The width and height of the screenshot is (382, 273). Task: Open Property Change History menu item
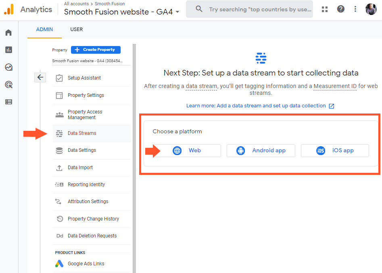92,219
